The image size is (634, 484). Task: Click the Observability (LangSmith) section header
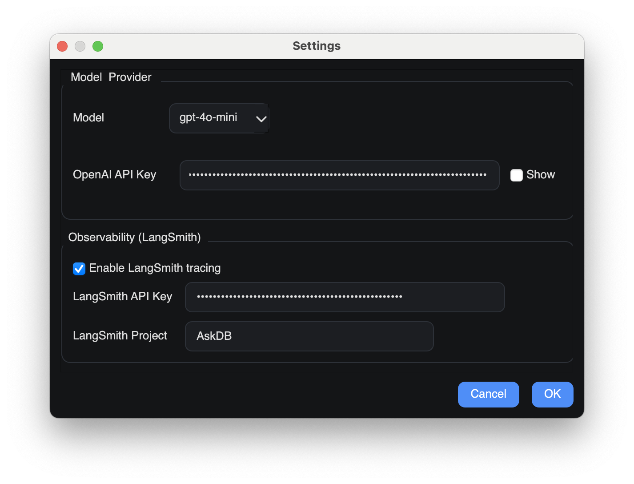click(135, 238)
